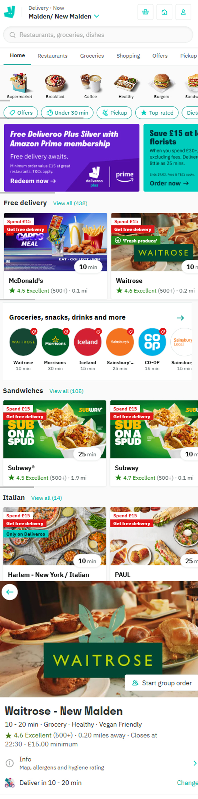Switch to the Groceries tab

click(92, 56)
